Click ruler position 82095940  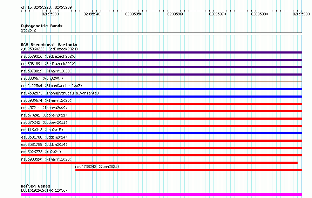(92, 14)
